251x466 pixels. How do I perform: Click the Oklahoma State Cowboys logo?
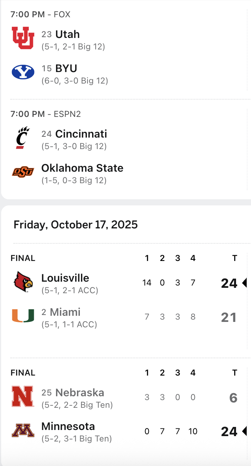coord(23,172)
